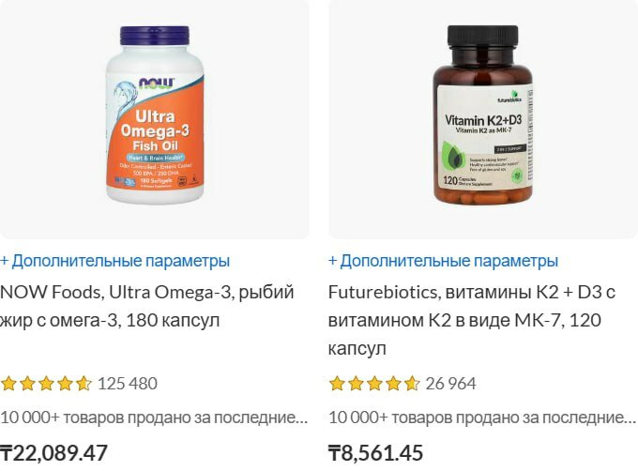Screen dimensions: 638x471
Task: Open the NOW Ultra Omega-3 bottle image
Action: [x=155, y=115]
